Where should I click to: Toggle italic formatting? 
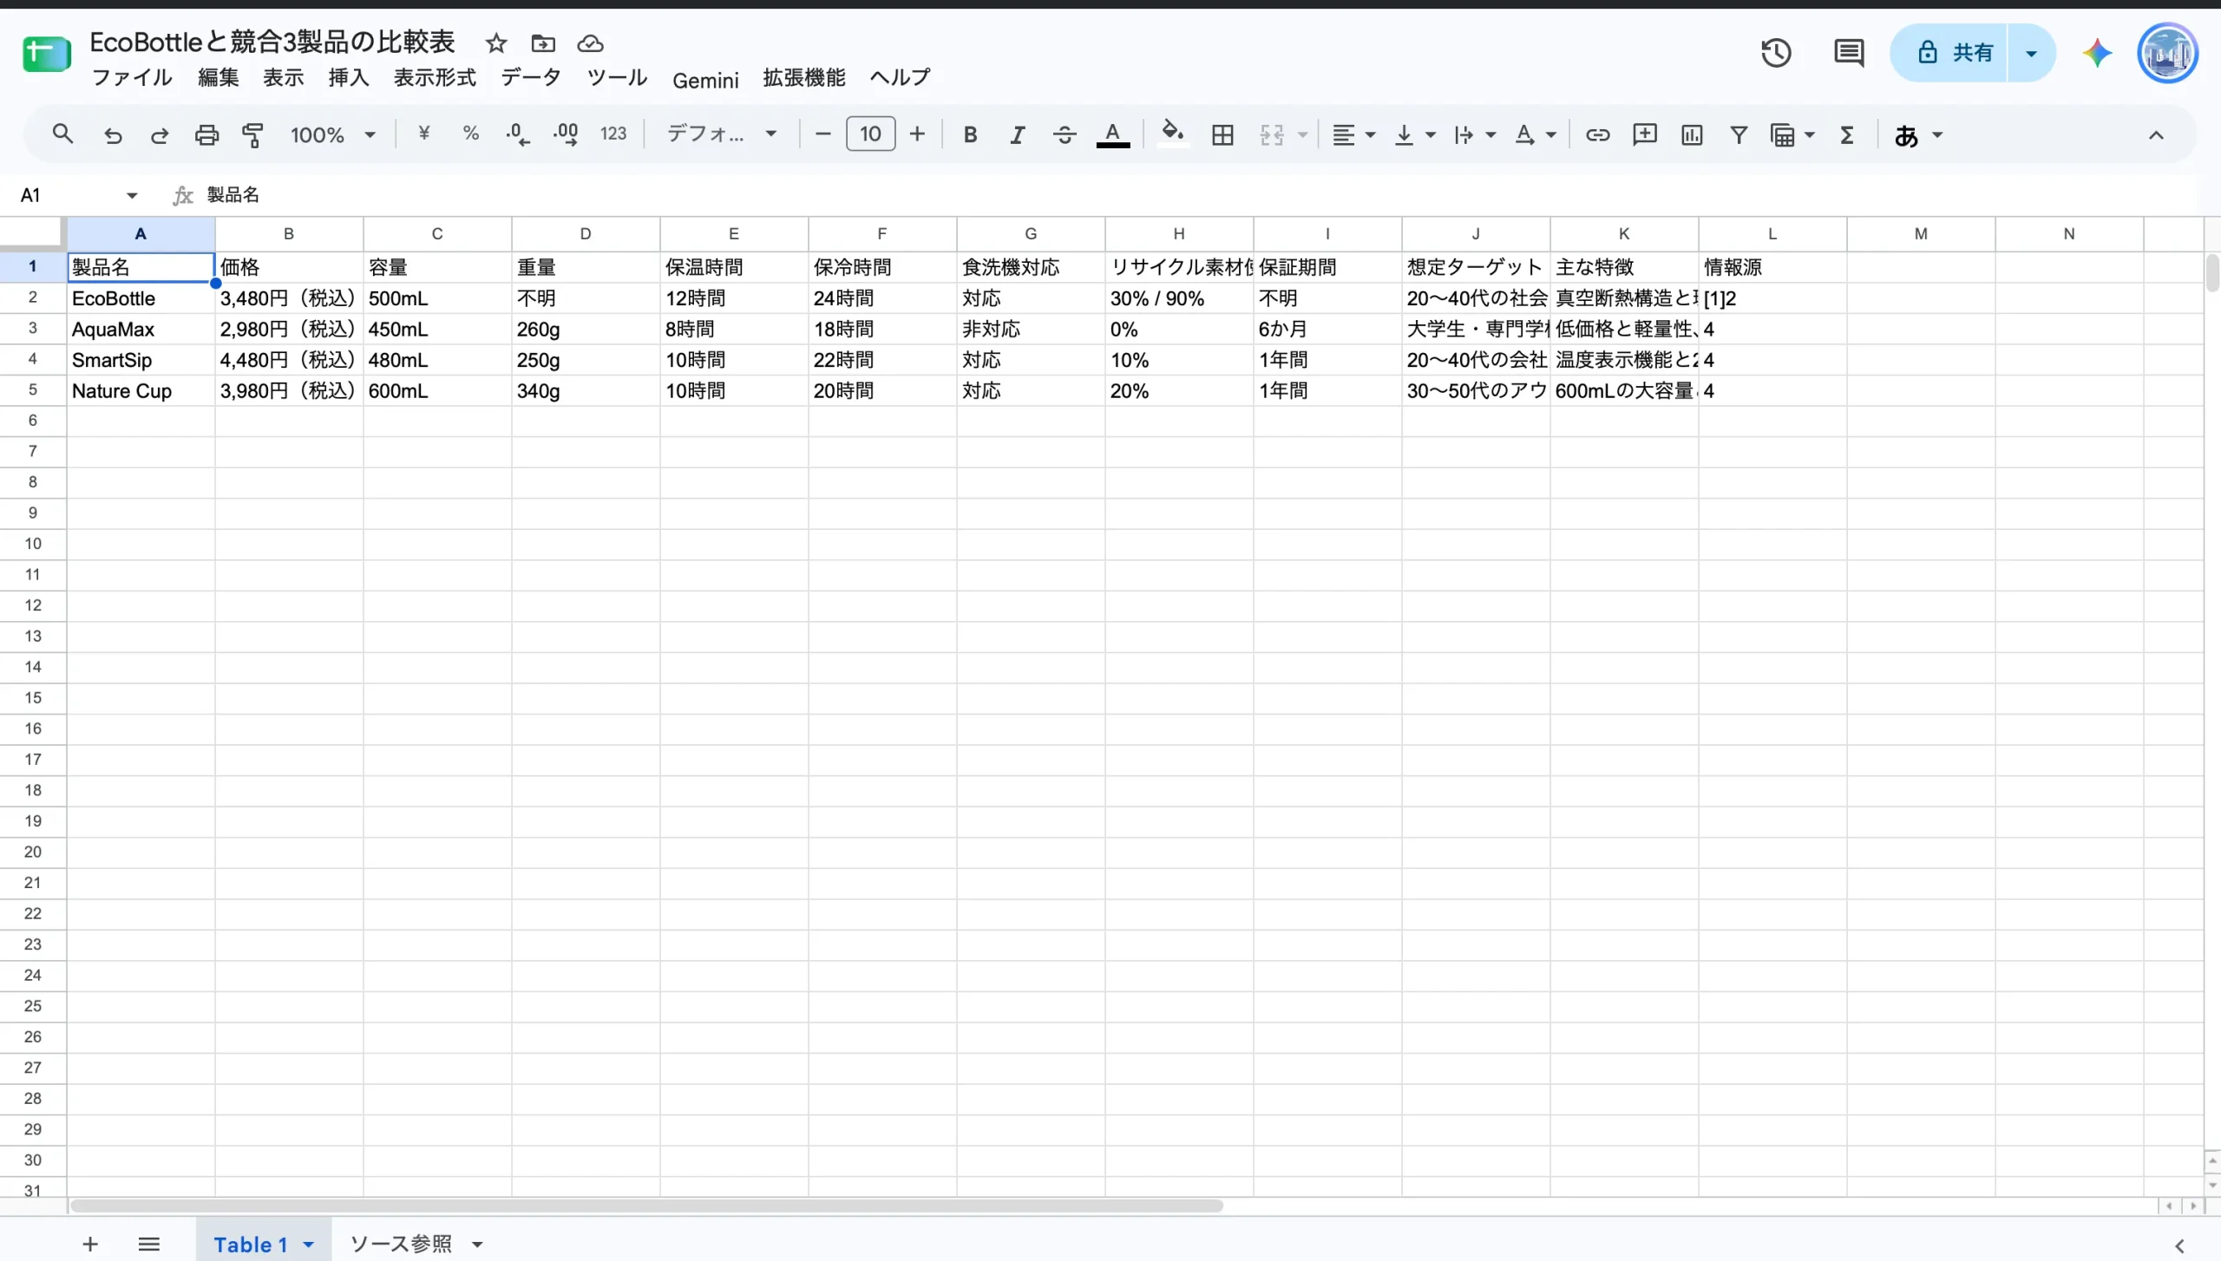(x=1017, y=134)
